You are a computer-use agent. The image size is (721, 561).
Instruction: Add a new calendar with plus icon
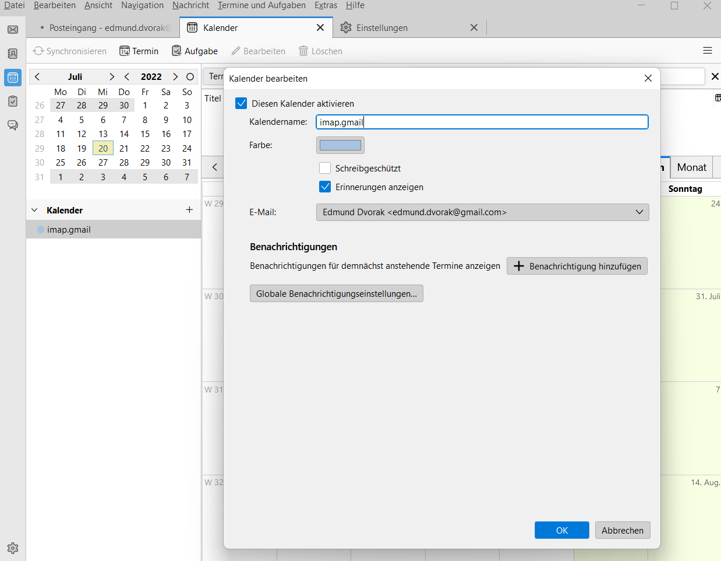189,210
